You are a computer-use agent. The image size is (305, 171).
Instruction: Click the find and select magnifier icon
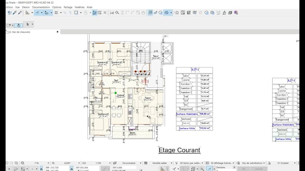pos(117,13)
